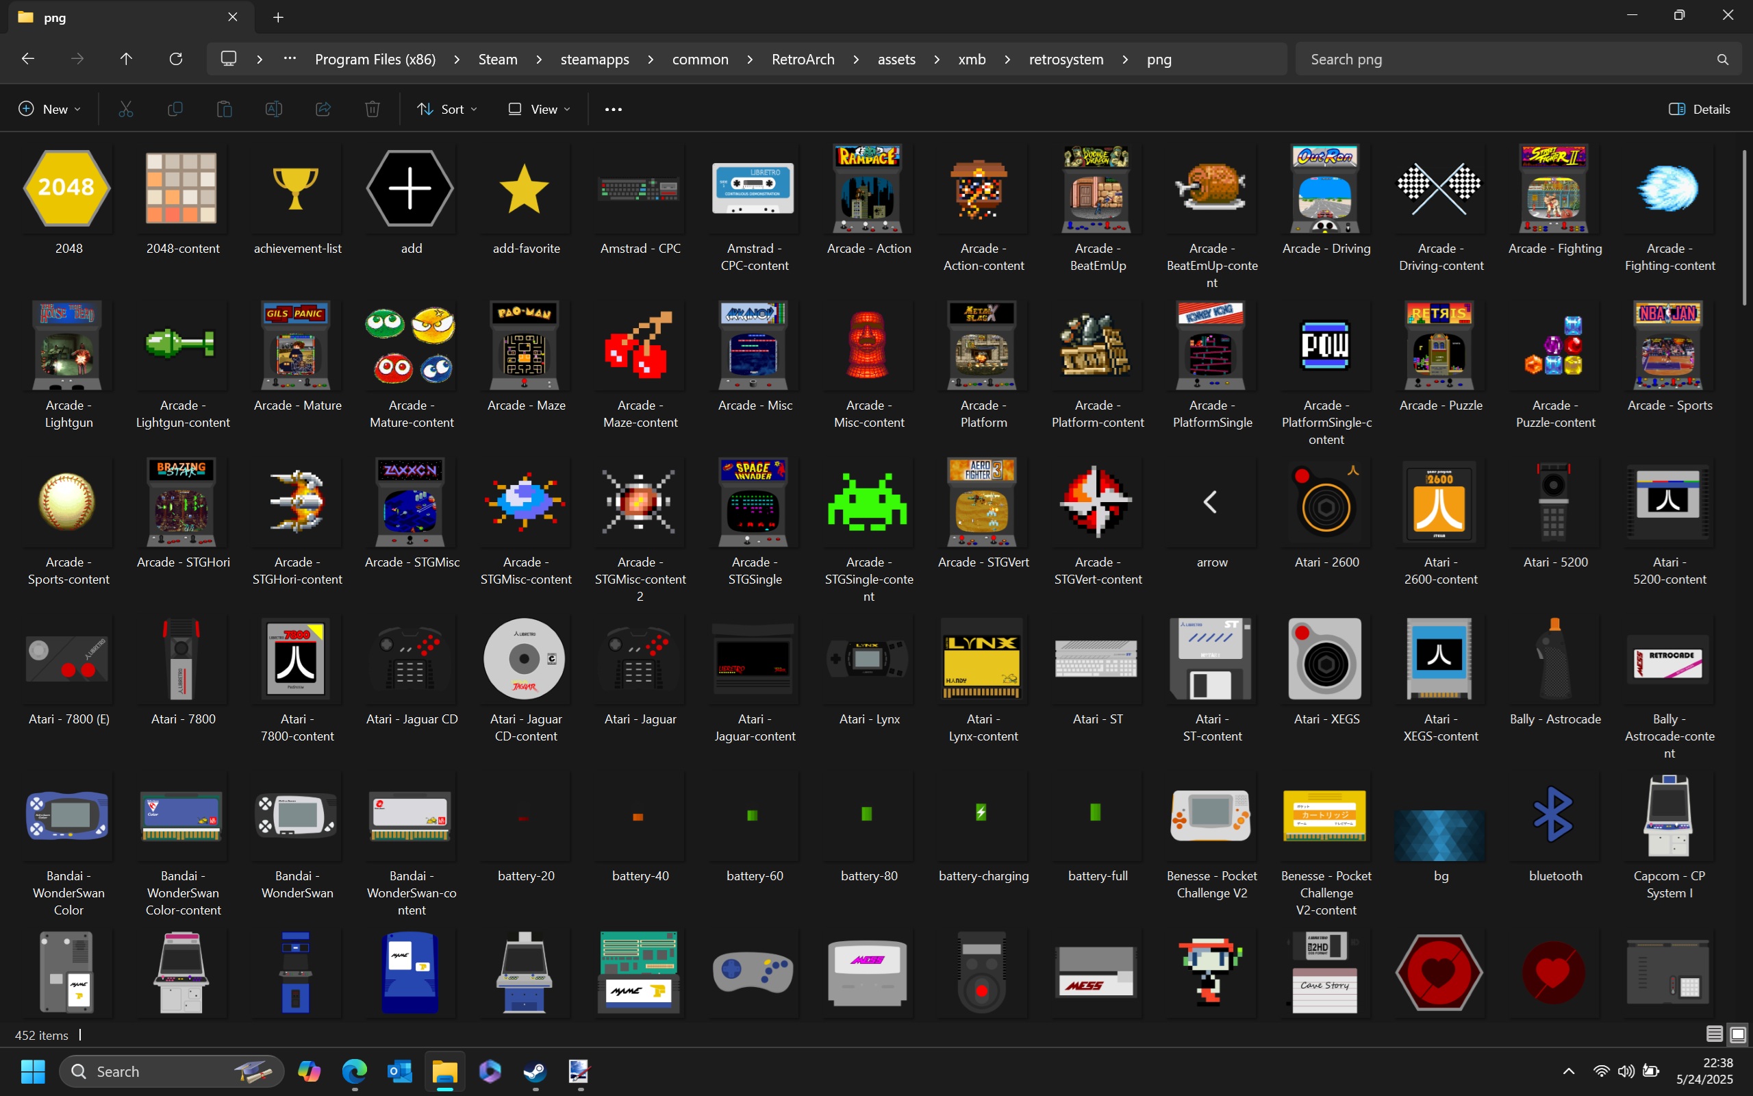Go to assets folder in address bar

pos(896,60)
